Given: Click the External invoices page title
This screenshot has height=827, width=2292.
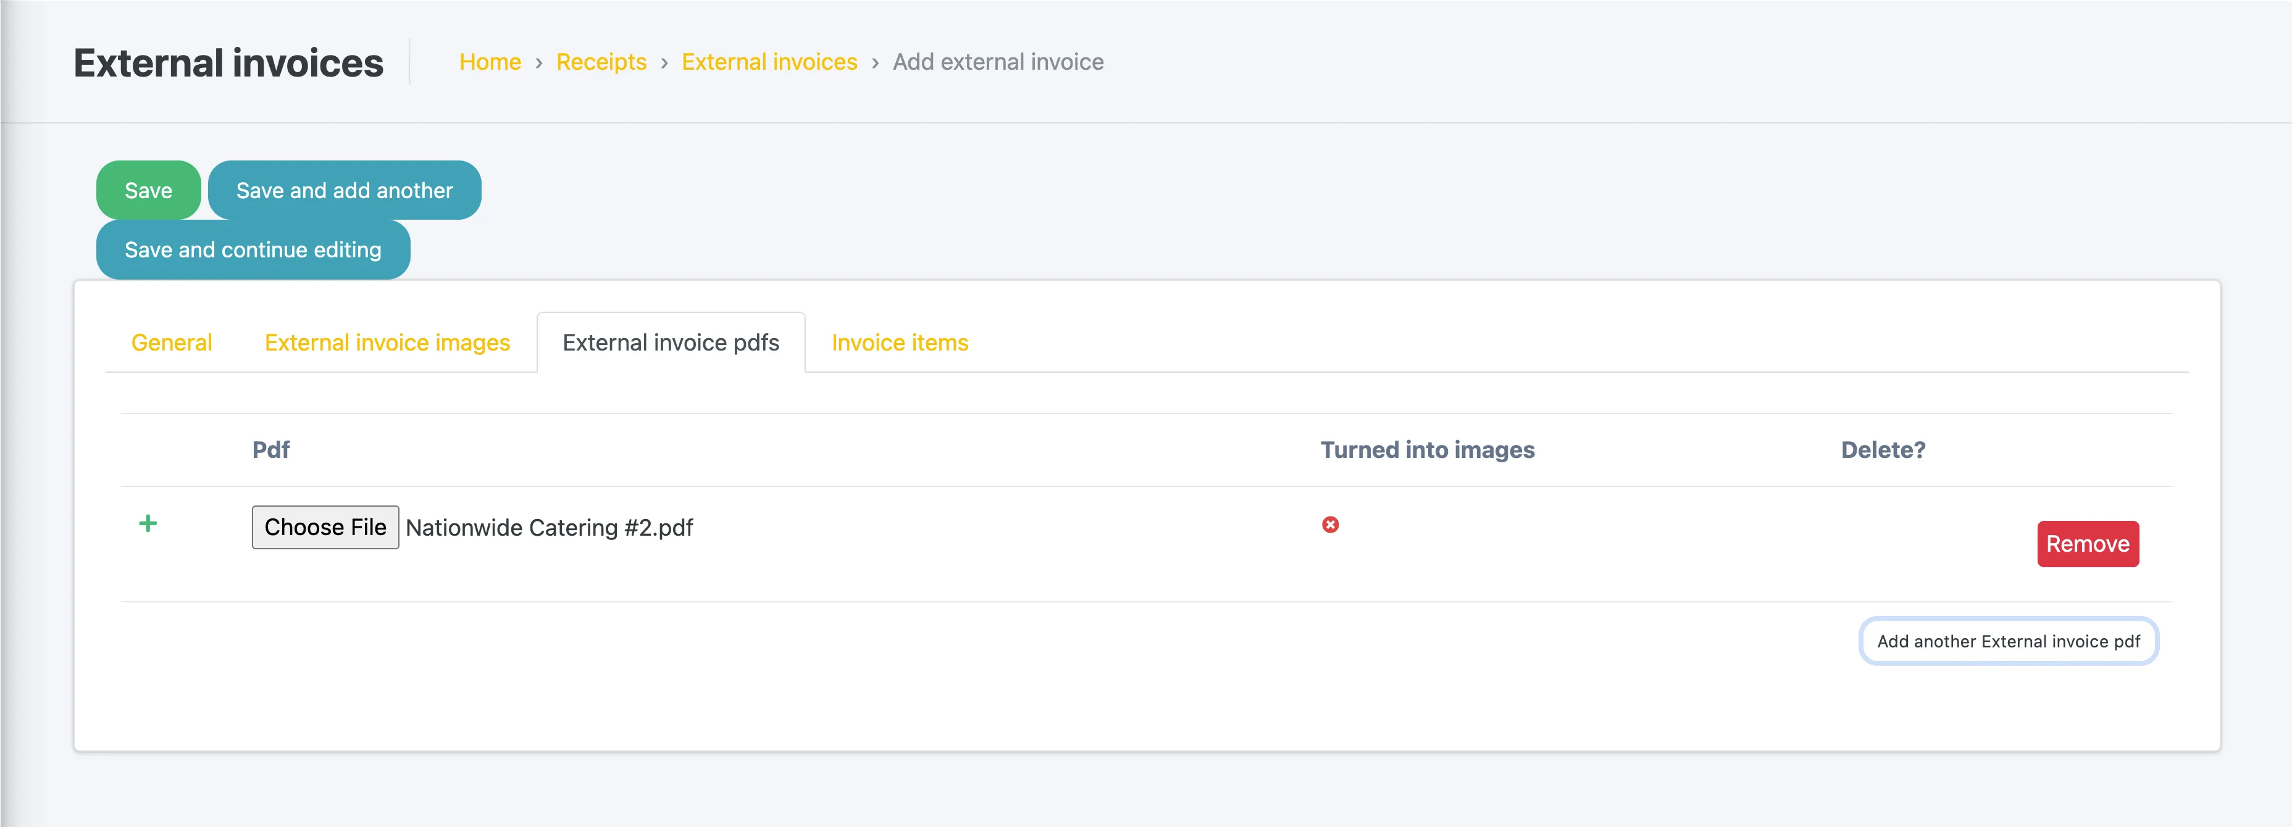Looking at the screenshot, I should pyautogui.click(x=228, y=63).
